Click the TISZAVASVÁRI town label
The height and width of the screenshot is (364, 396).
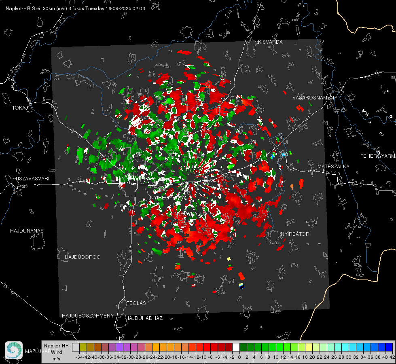point(32,179)
